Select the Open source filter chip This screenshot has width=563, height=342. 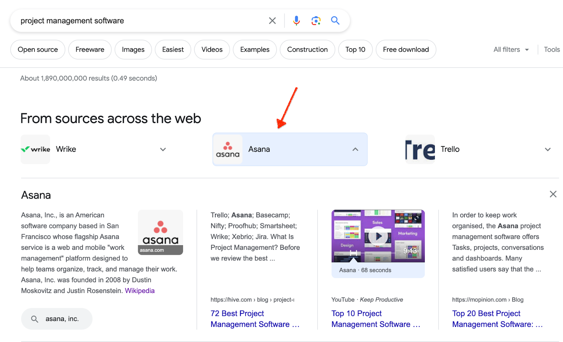(x=38, y=50)
